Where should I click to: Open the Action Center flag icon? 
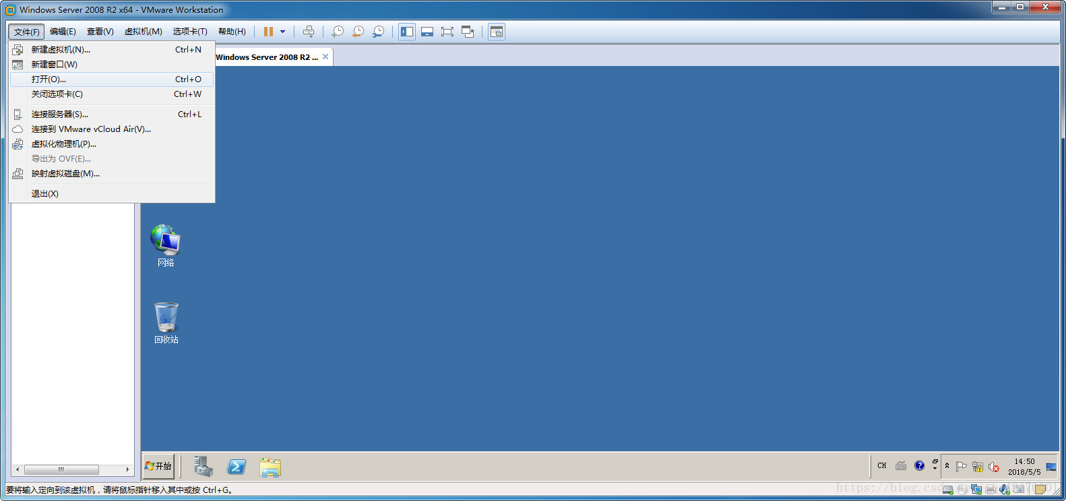coord(962,466)
